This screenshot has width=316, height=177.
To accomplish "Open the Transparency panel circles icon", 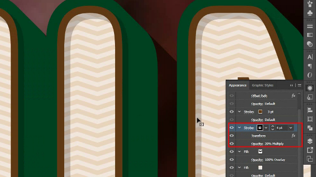I will [x=310, y=44].
